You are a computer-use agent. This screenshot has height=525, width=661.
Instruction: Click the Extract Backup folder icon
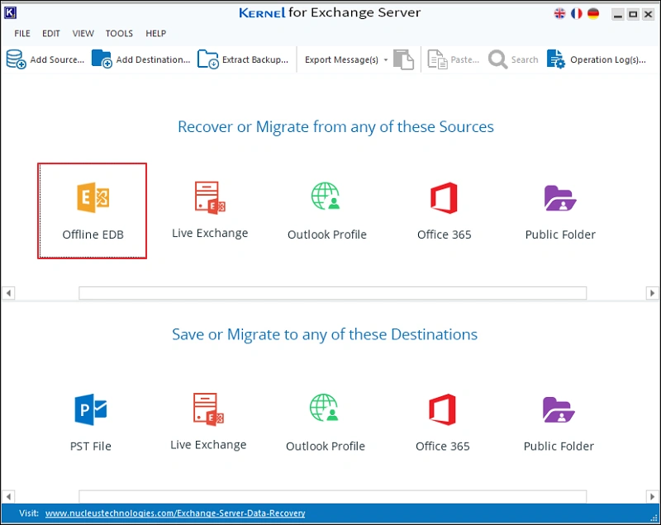208,59
